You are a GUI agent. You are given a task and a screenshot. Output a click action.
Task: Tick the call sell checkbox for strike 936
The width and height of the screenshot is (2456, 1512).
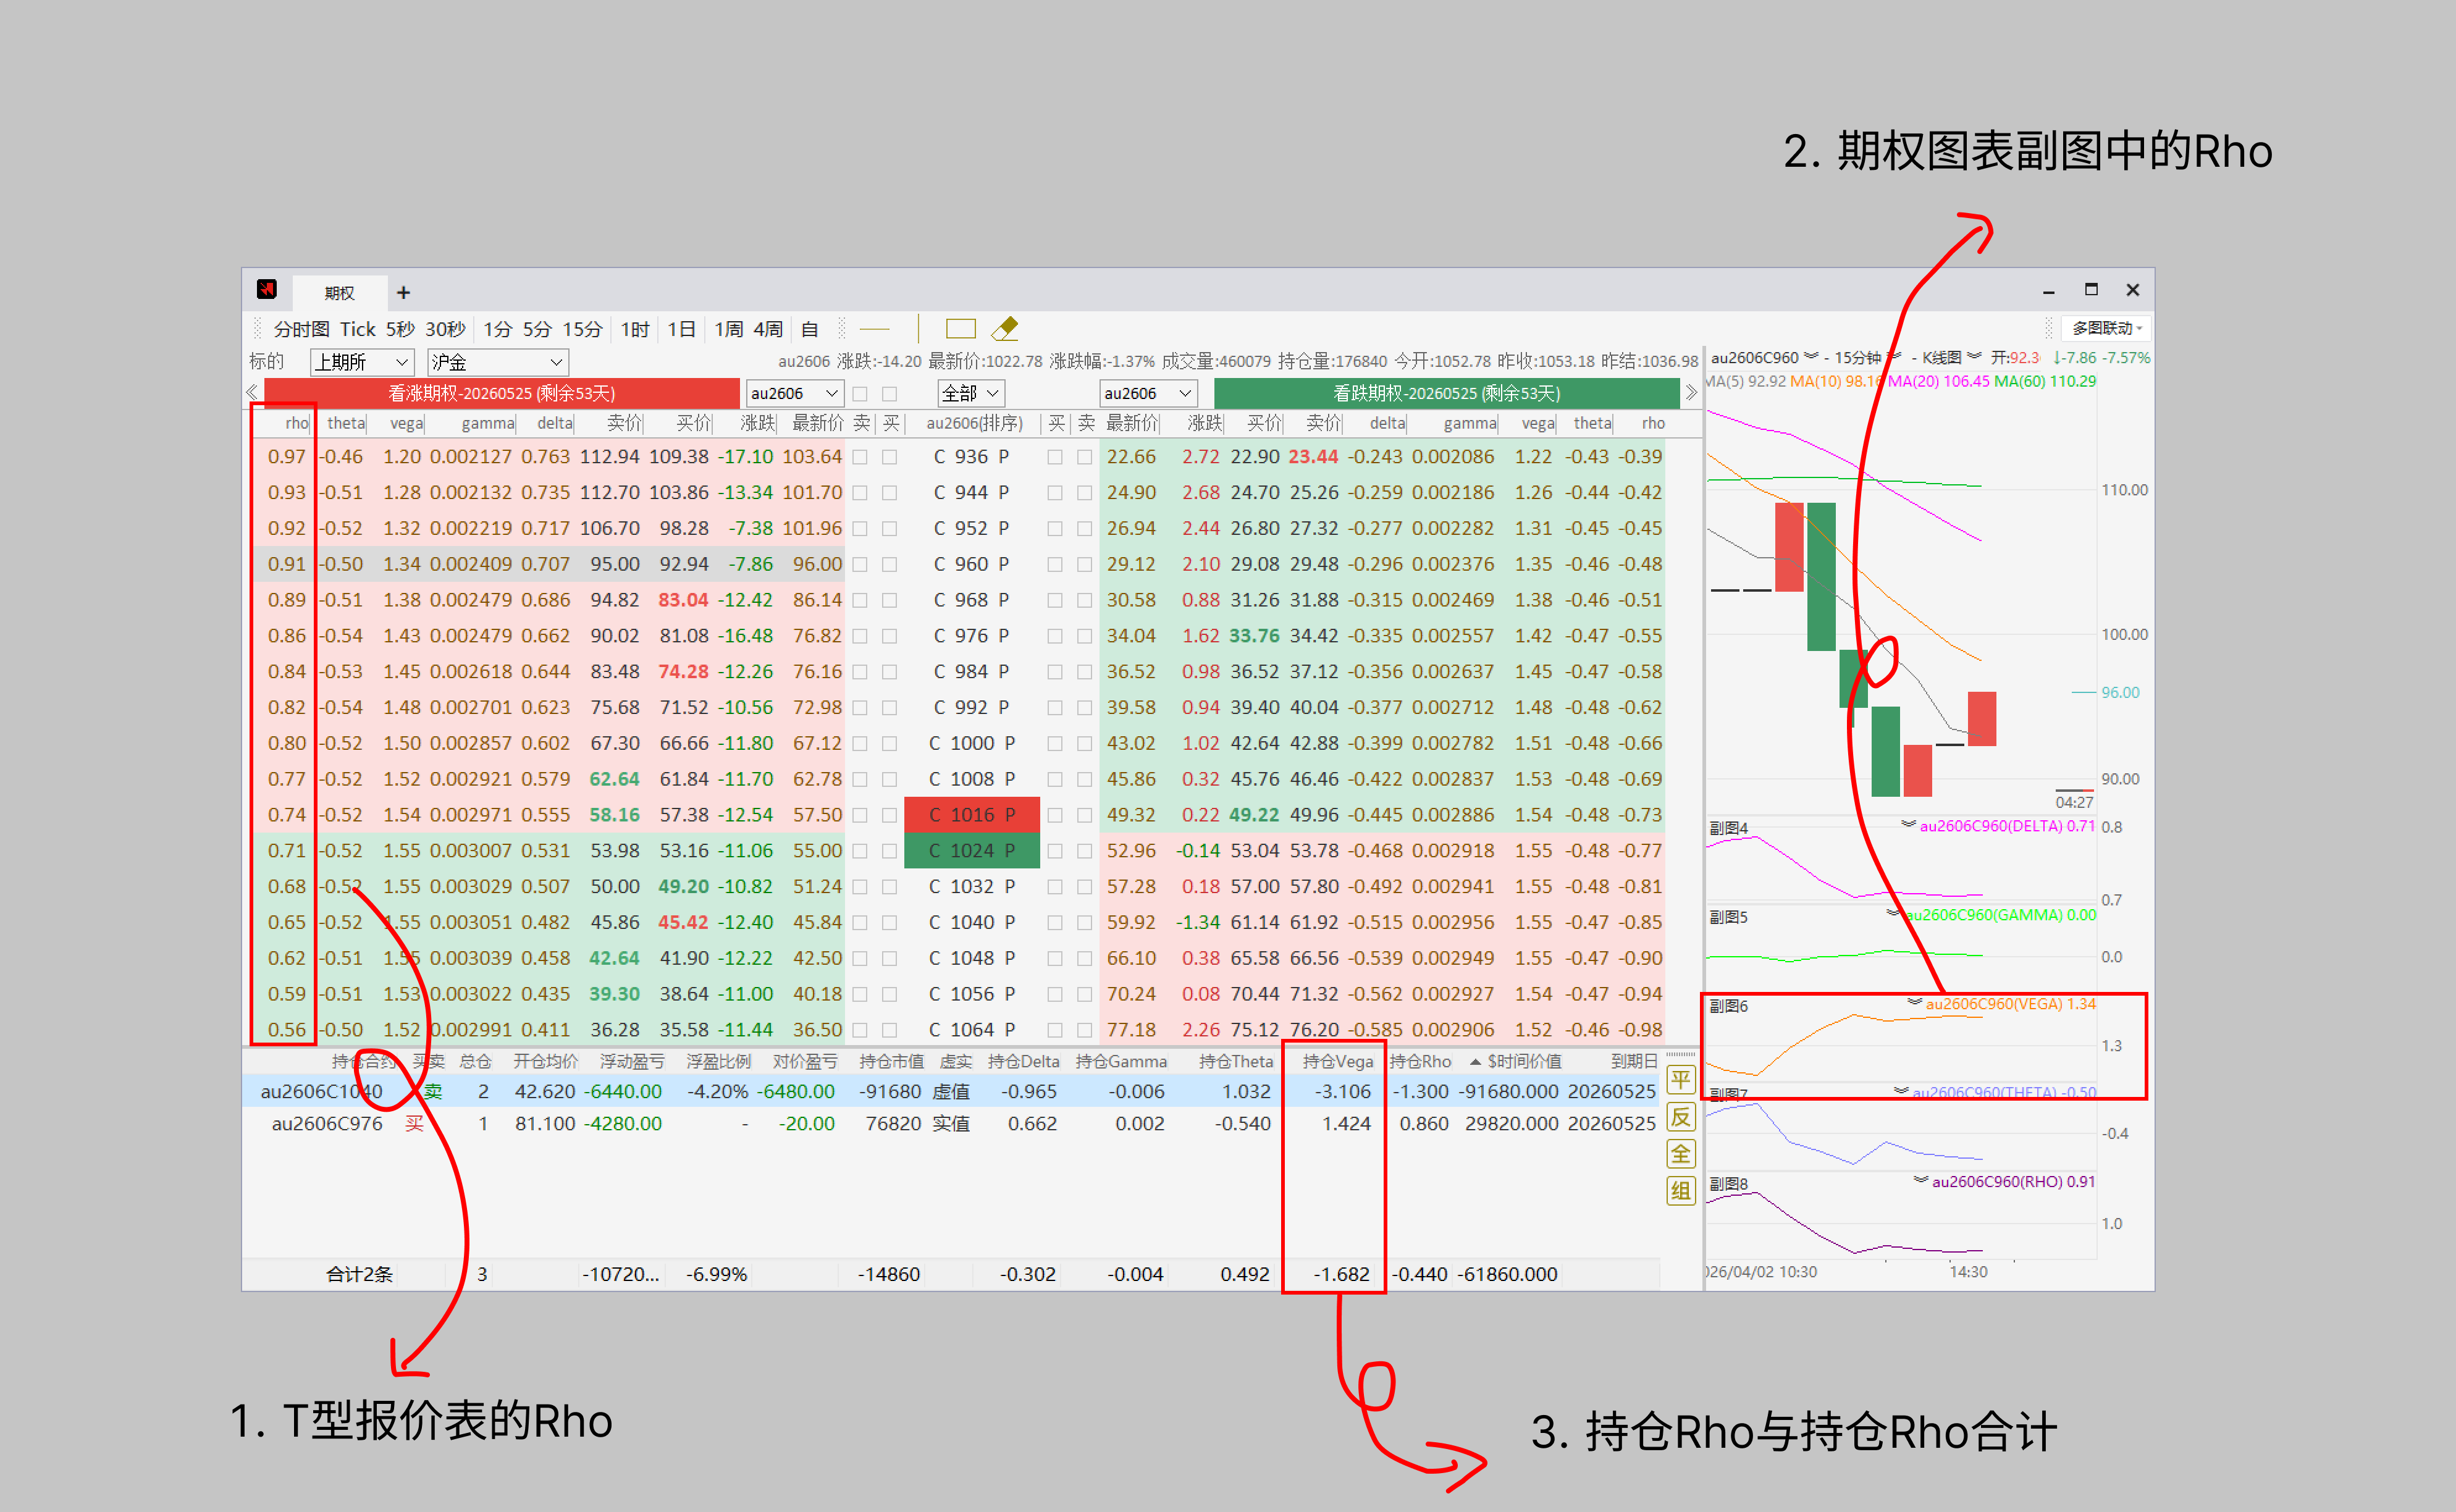pyautogui.click(x=860, y=457)
